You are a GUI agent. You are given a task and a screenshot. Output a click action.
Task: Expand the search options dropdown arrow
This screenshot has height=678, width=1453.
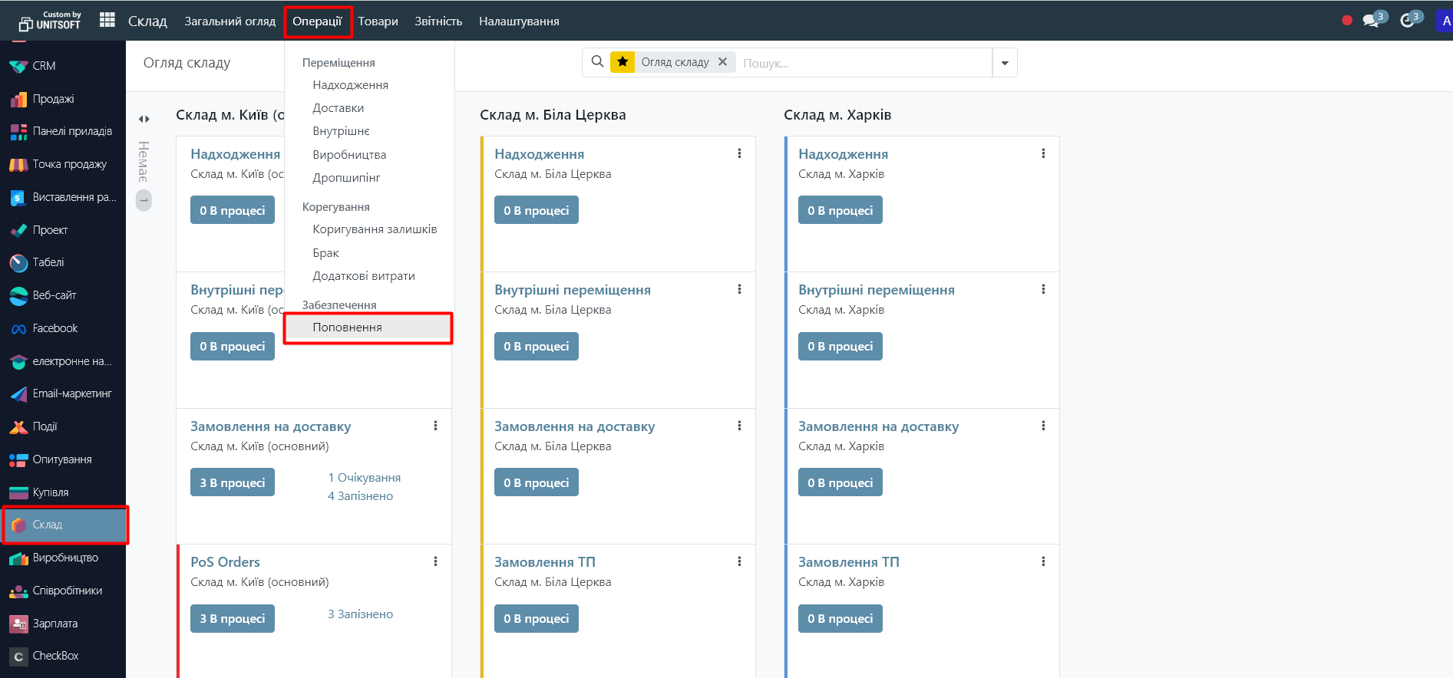point(1005,63)
